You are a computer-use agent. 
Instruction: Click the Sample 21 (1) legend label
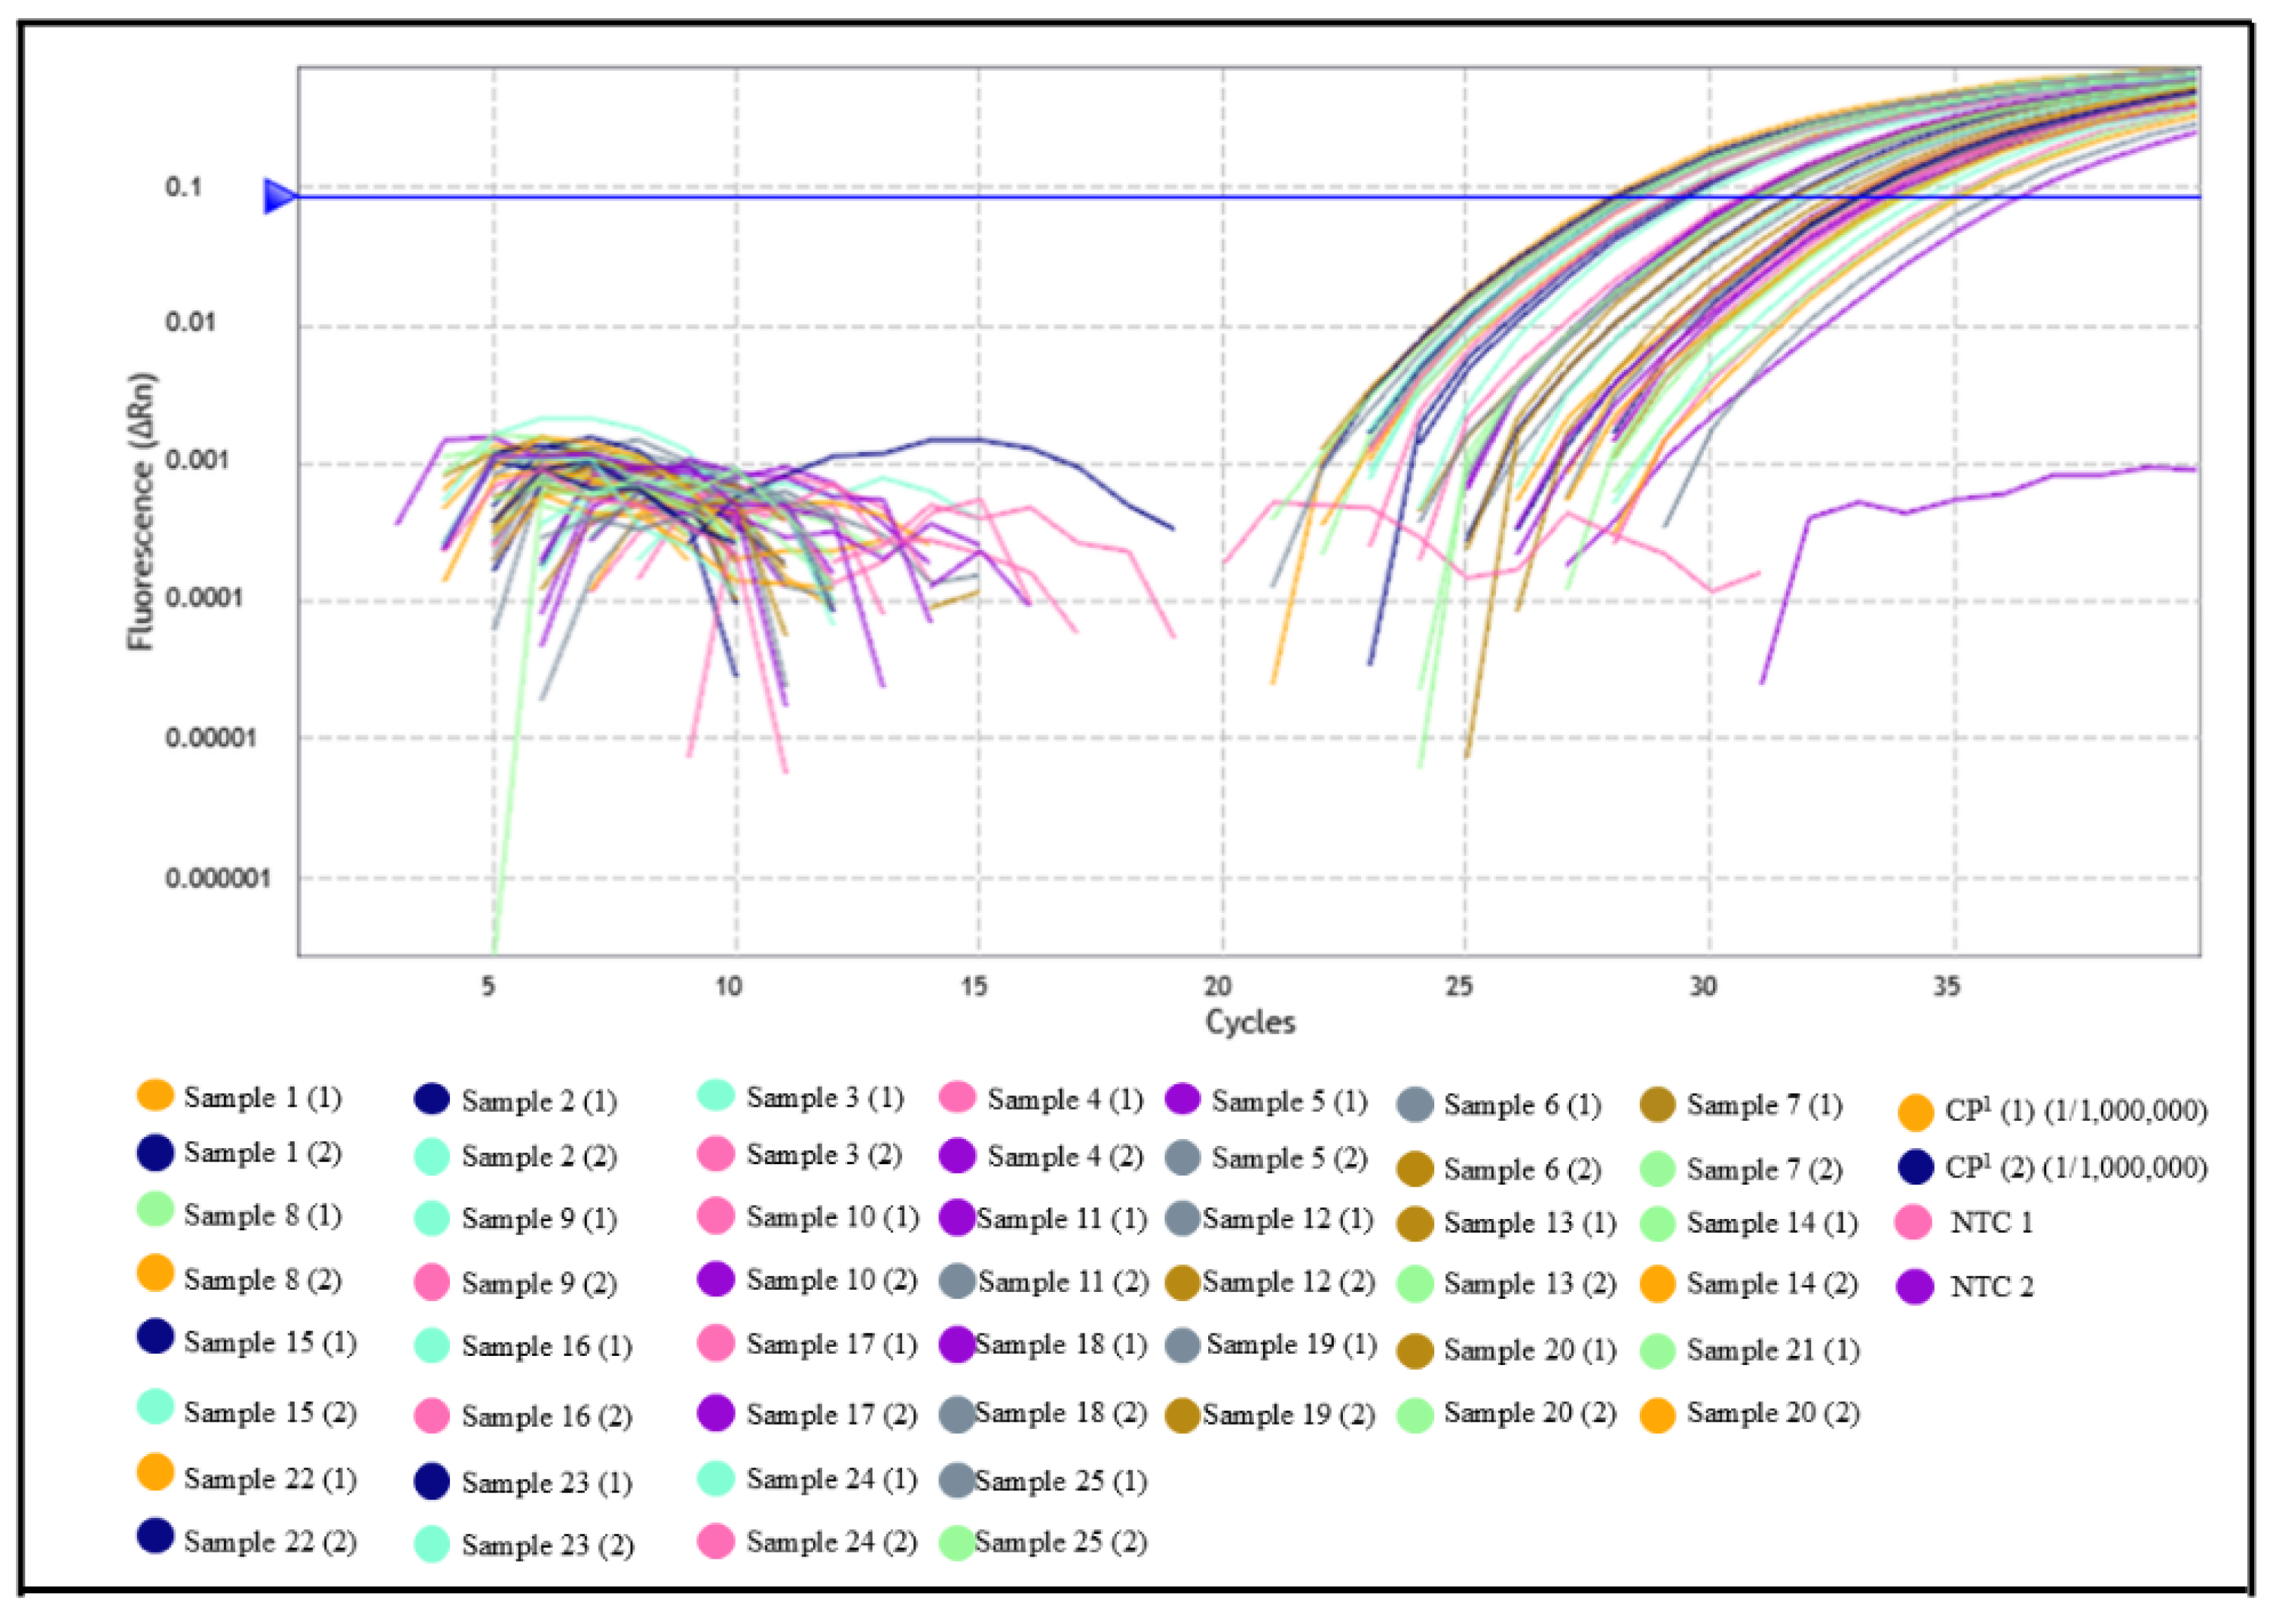tap(1773, 1350)
